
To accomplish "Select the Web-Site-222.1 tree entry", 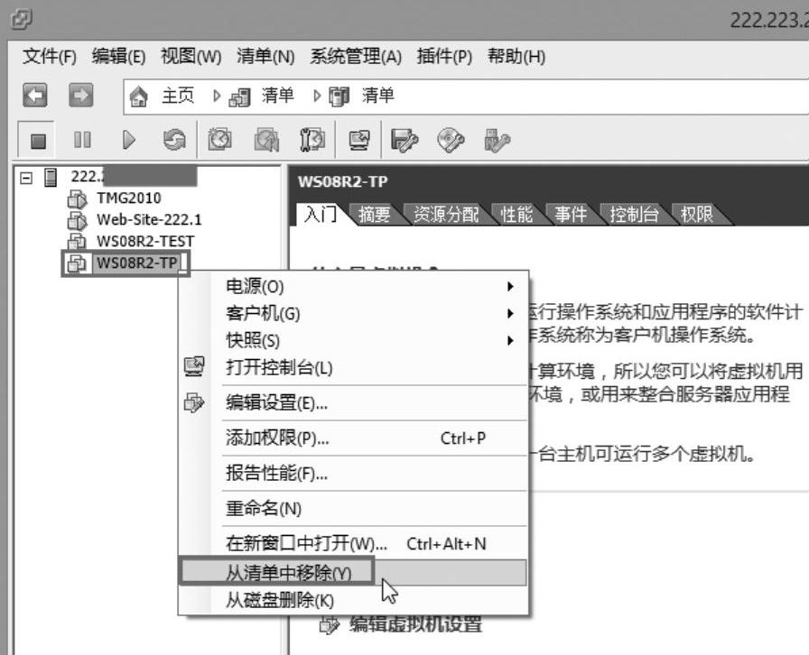I will click(149, 220).
